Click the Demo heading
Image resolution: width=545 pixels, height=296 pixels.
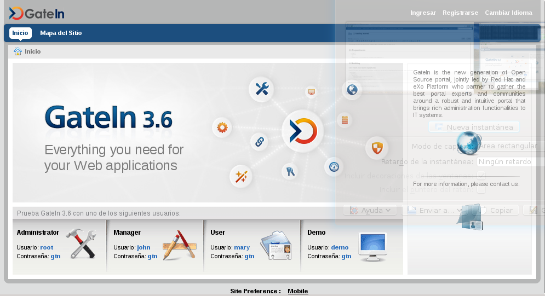point(317,233)
